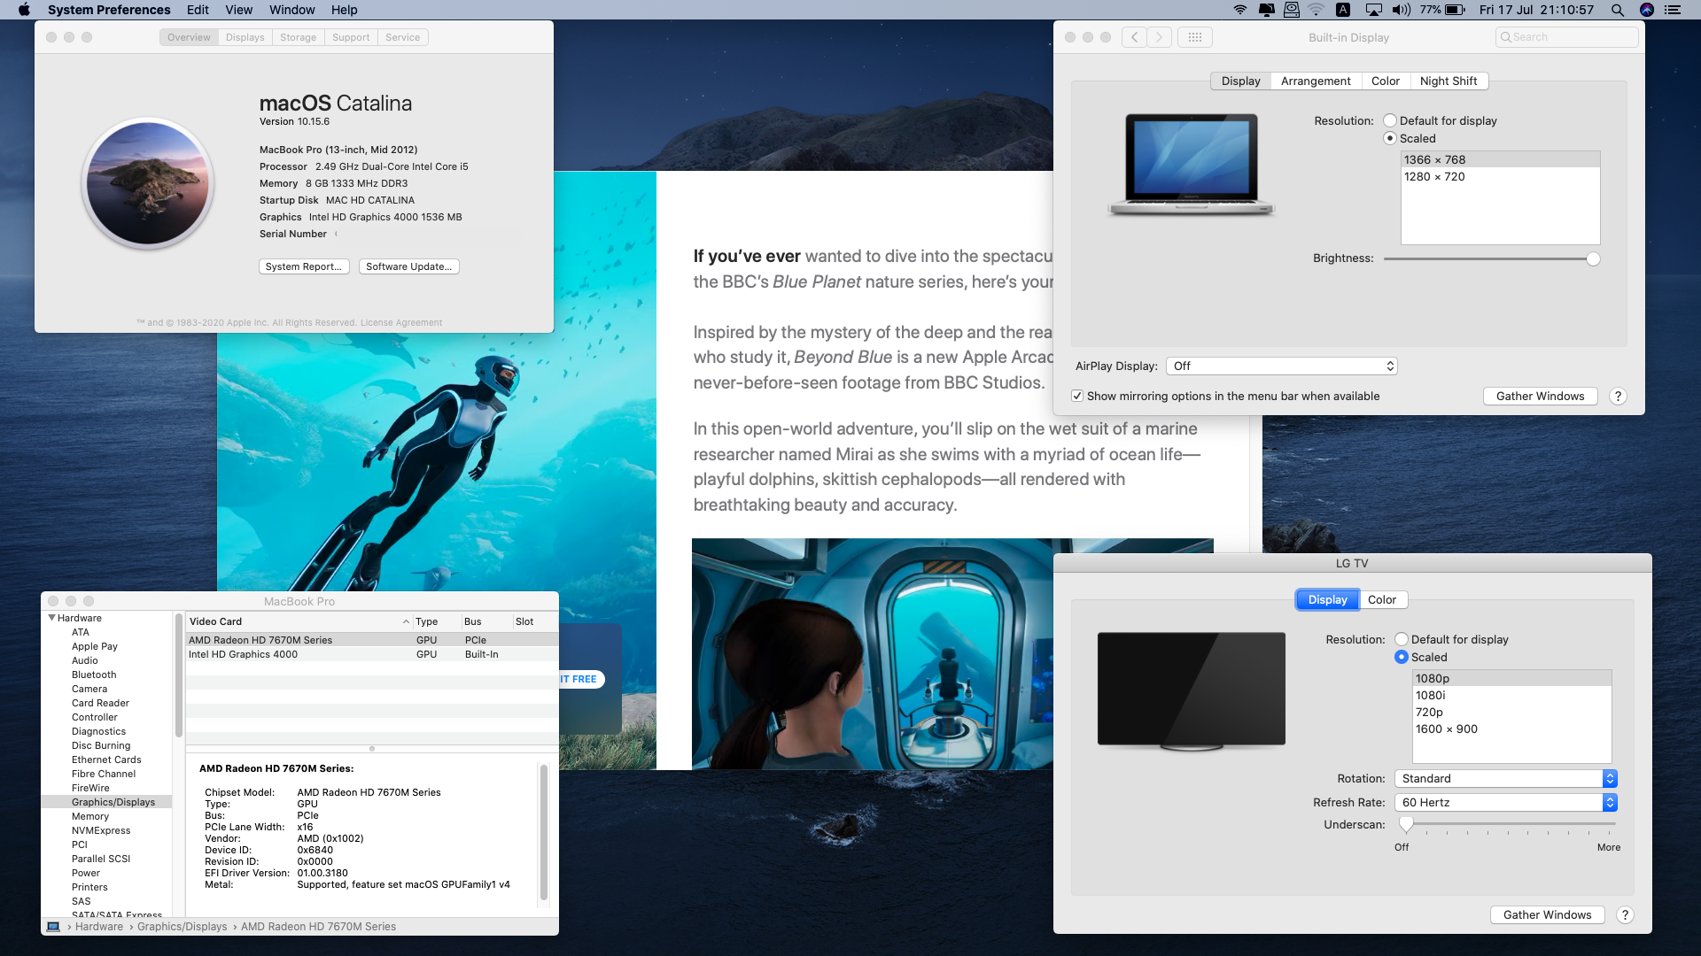This screenshot has width=1701, height=956.
Task: Select 1280 × 720 resolution
Action: (1500, 176)
